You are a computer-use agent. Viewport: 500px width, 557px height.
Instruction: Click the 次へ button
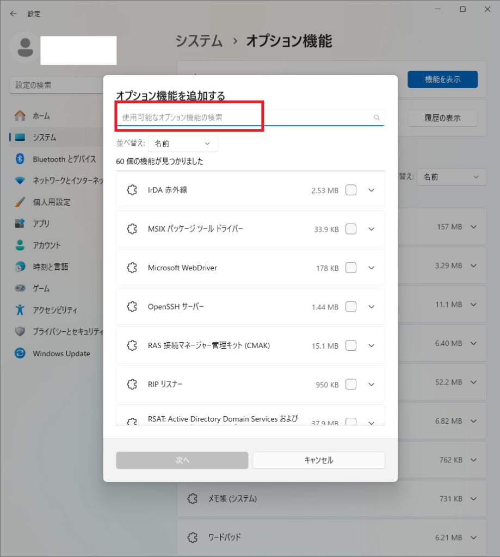pyautogui.click(x=182, y=460)
